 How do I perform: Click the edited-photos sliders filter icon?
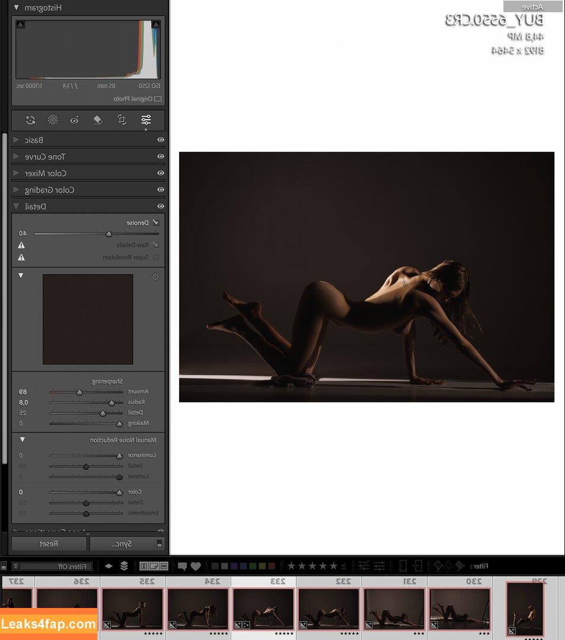379,566
